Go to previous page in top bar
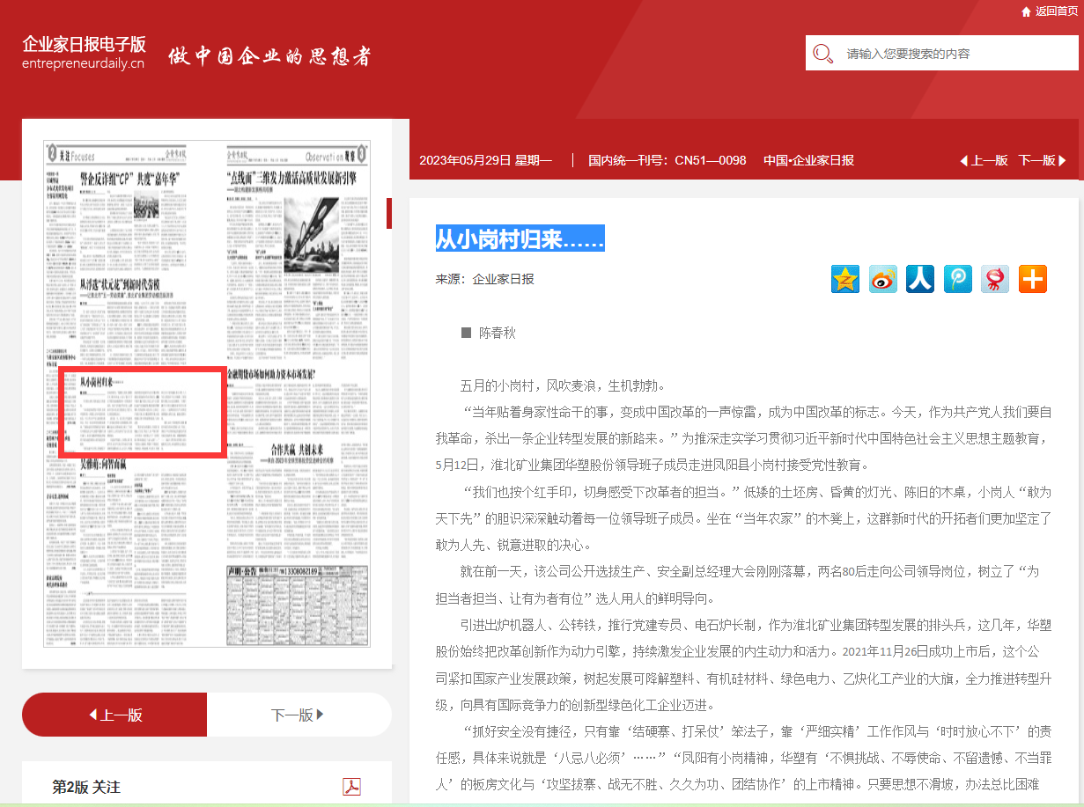This screenshot has height=807, width=1084. pyautogui.click(x=984, y=160)
